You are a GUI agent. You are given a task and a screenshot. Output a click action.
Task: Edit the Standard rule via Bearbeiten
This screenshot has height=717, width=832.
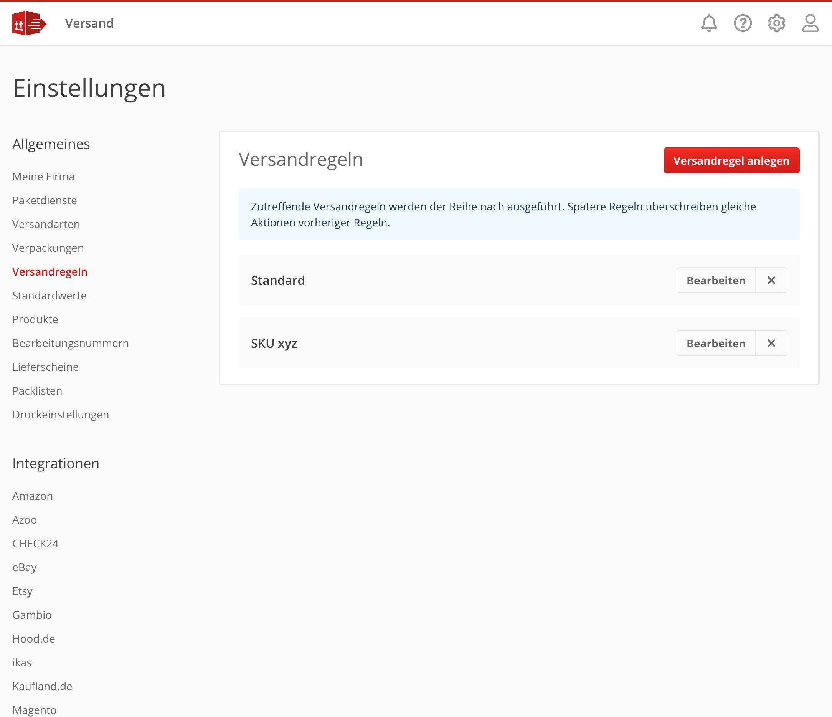click(716, 280)
